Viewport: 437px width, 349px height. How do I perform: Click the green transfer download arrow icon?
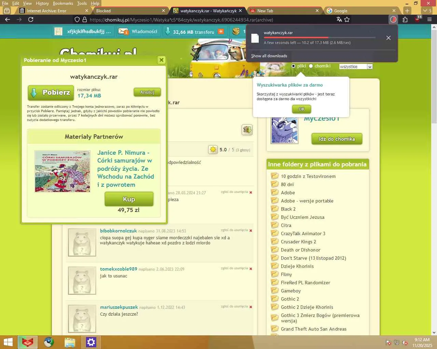coord(168,31)
